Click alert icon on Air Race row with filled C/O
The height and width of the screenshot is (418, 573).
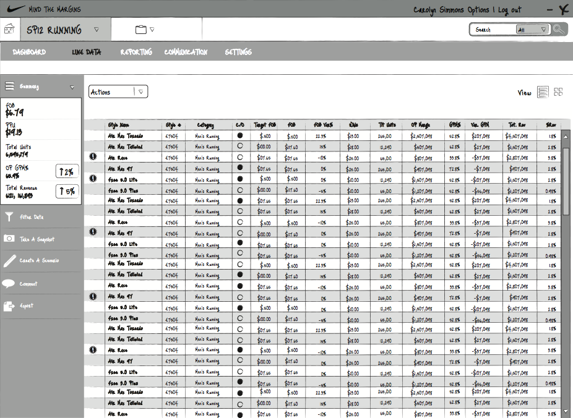point(93,350)
